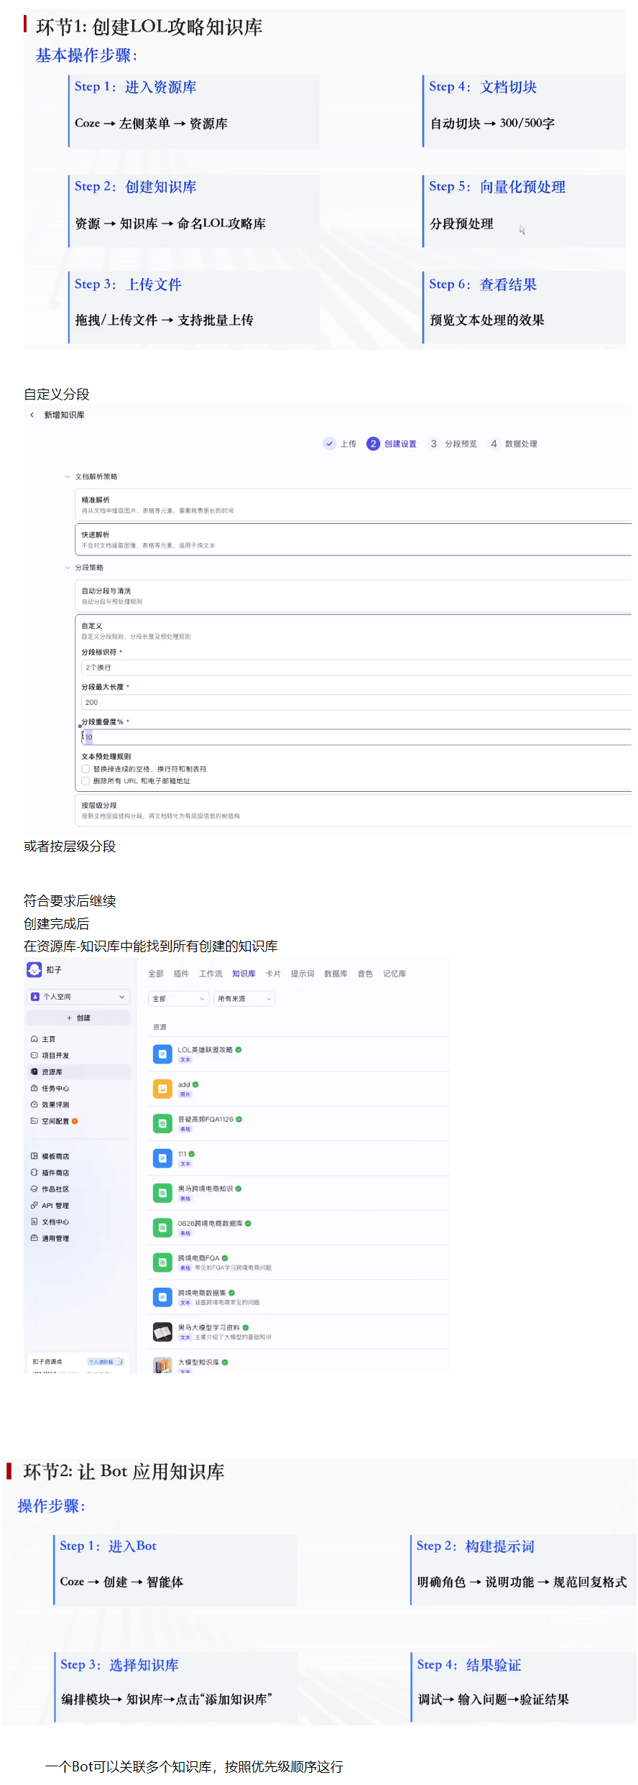Image resolution: width=638 pixels, height=1785 pixels.
Task: Click the 个人进阶版 badge at the sidebar bottom
Action: click(x=105, y=1361)
